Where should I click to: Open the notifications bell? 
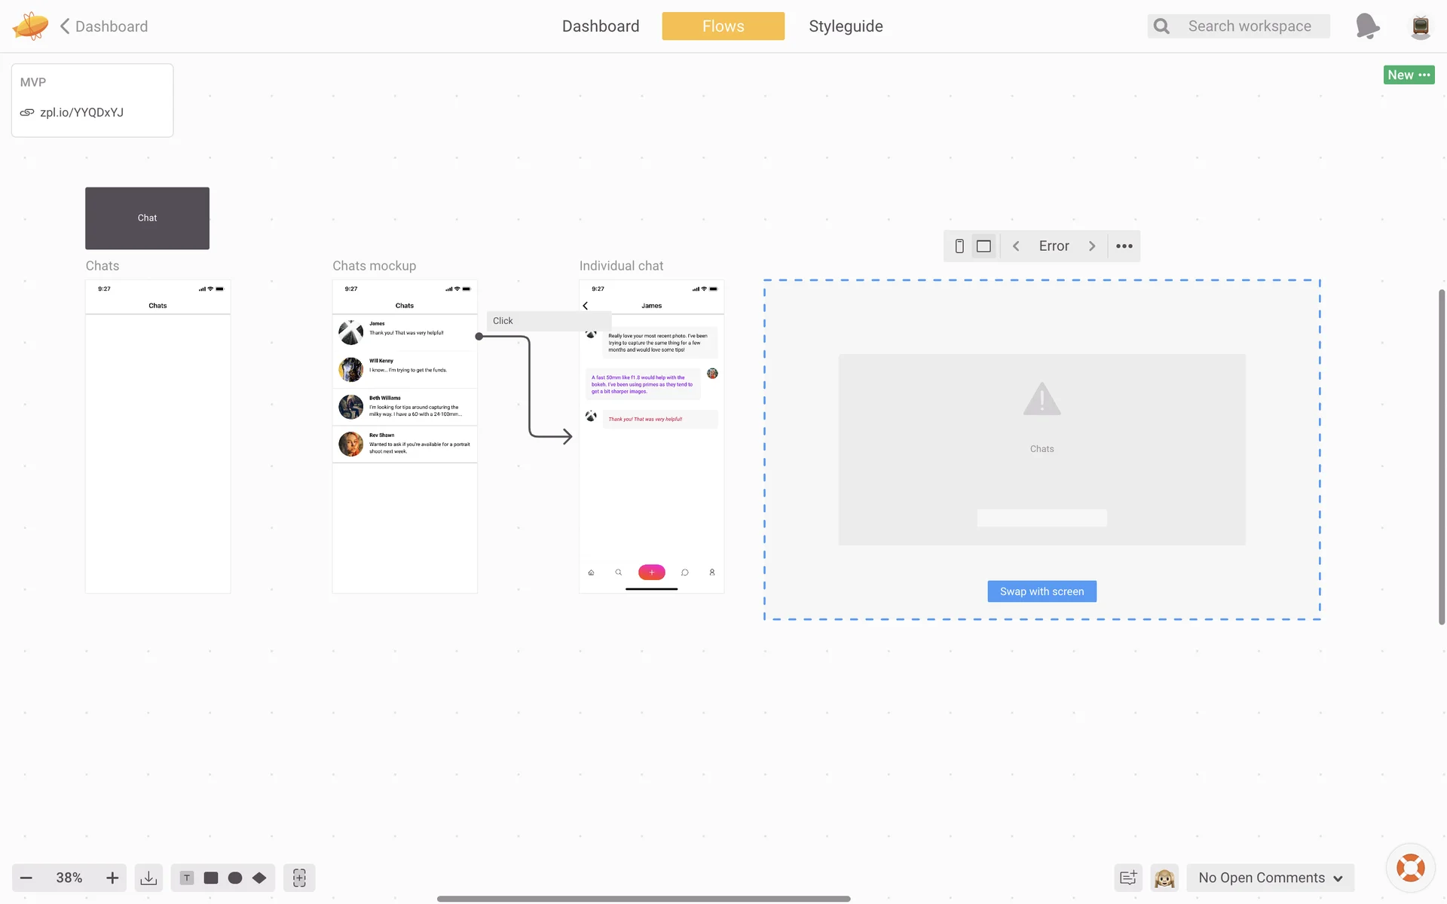tap(1367, 26)
